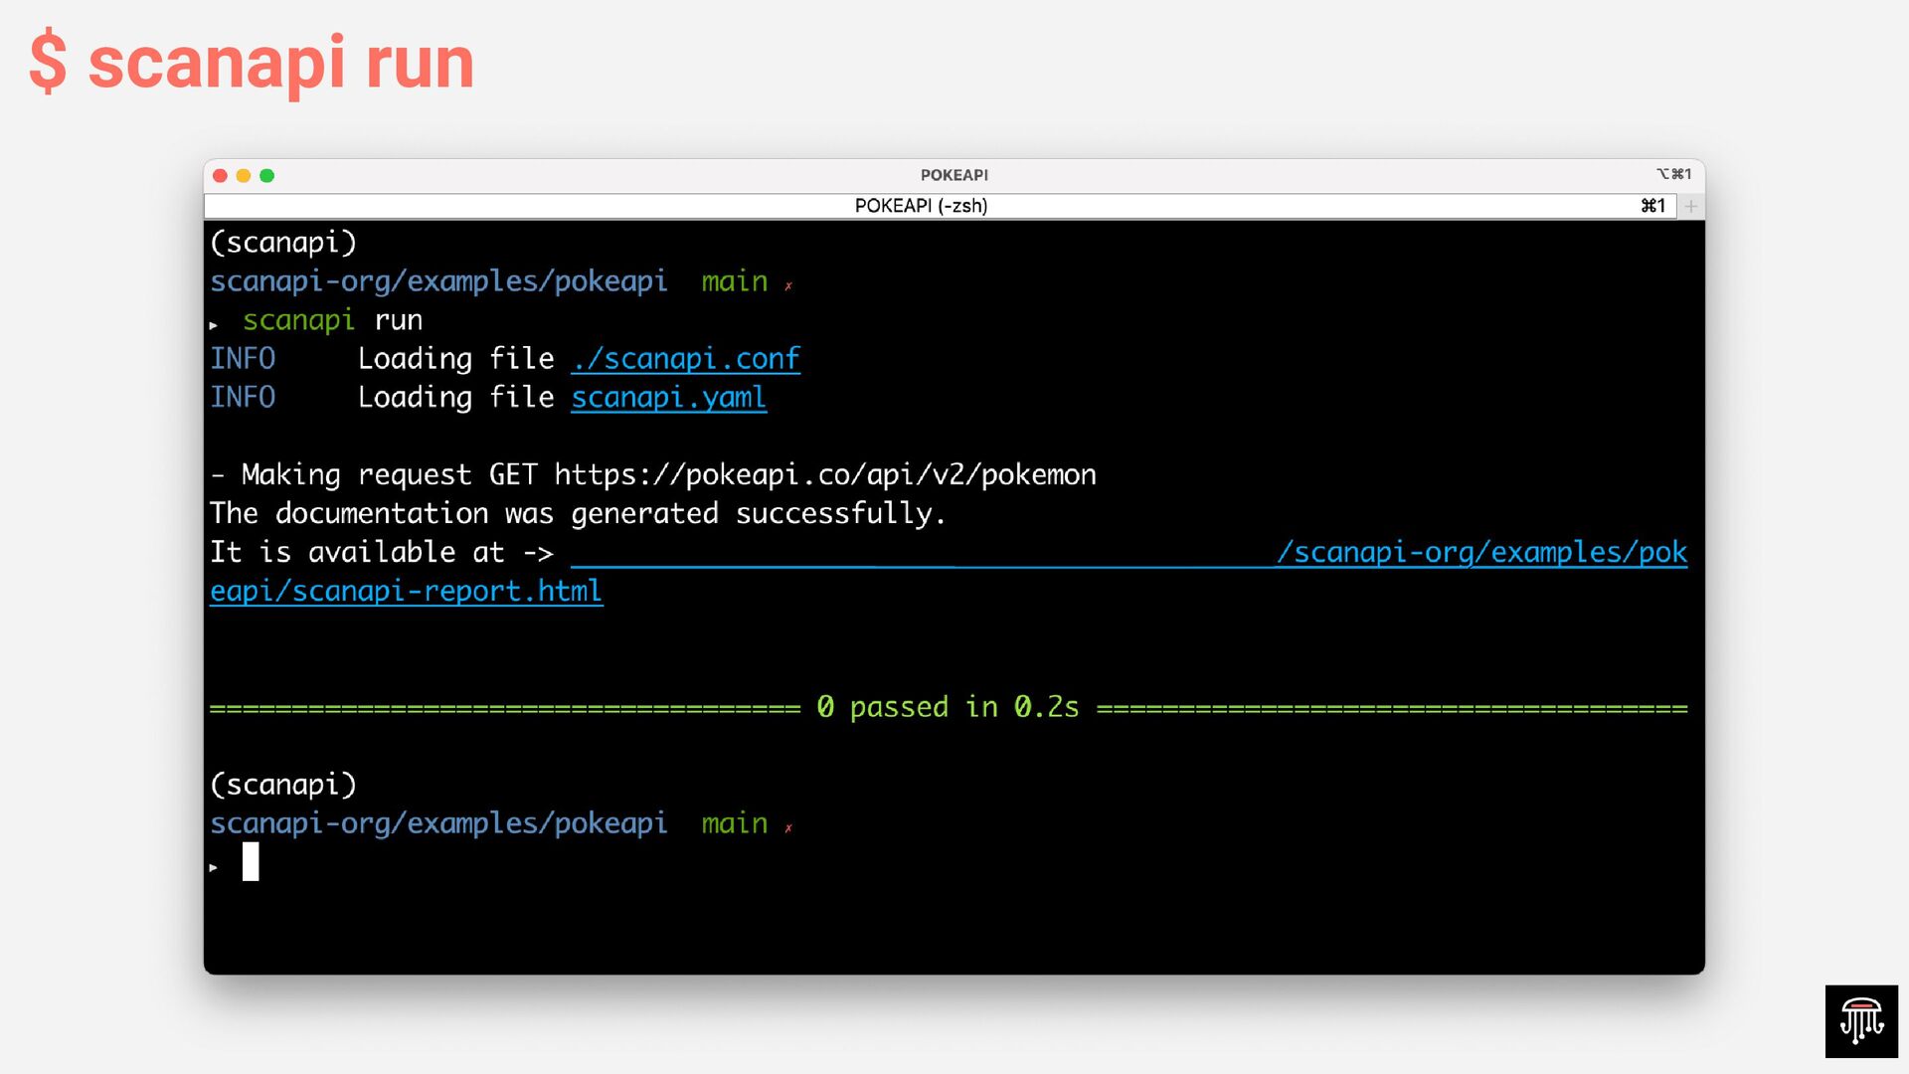Select the POKEAPI (-zsh) tab

point(921,206)
